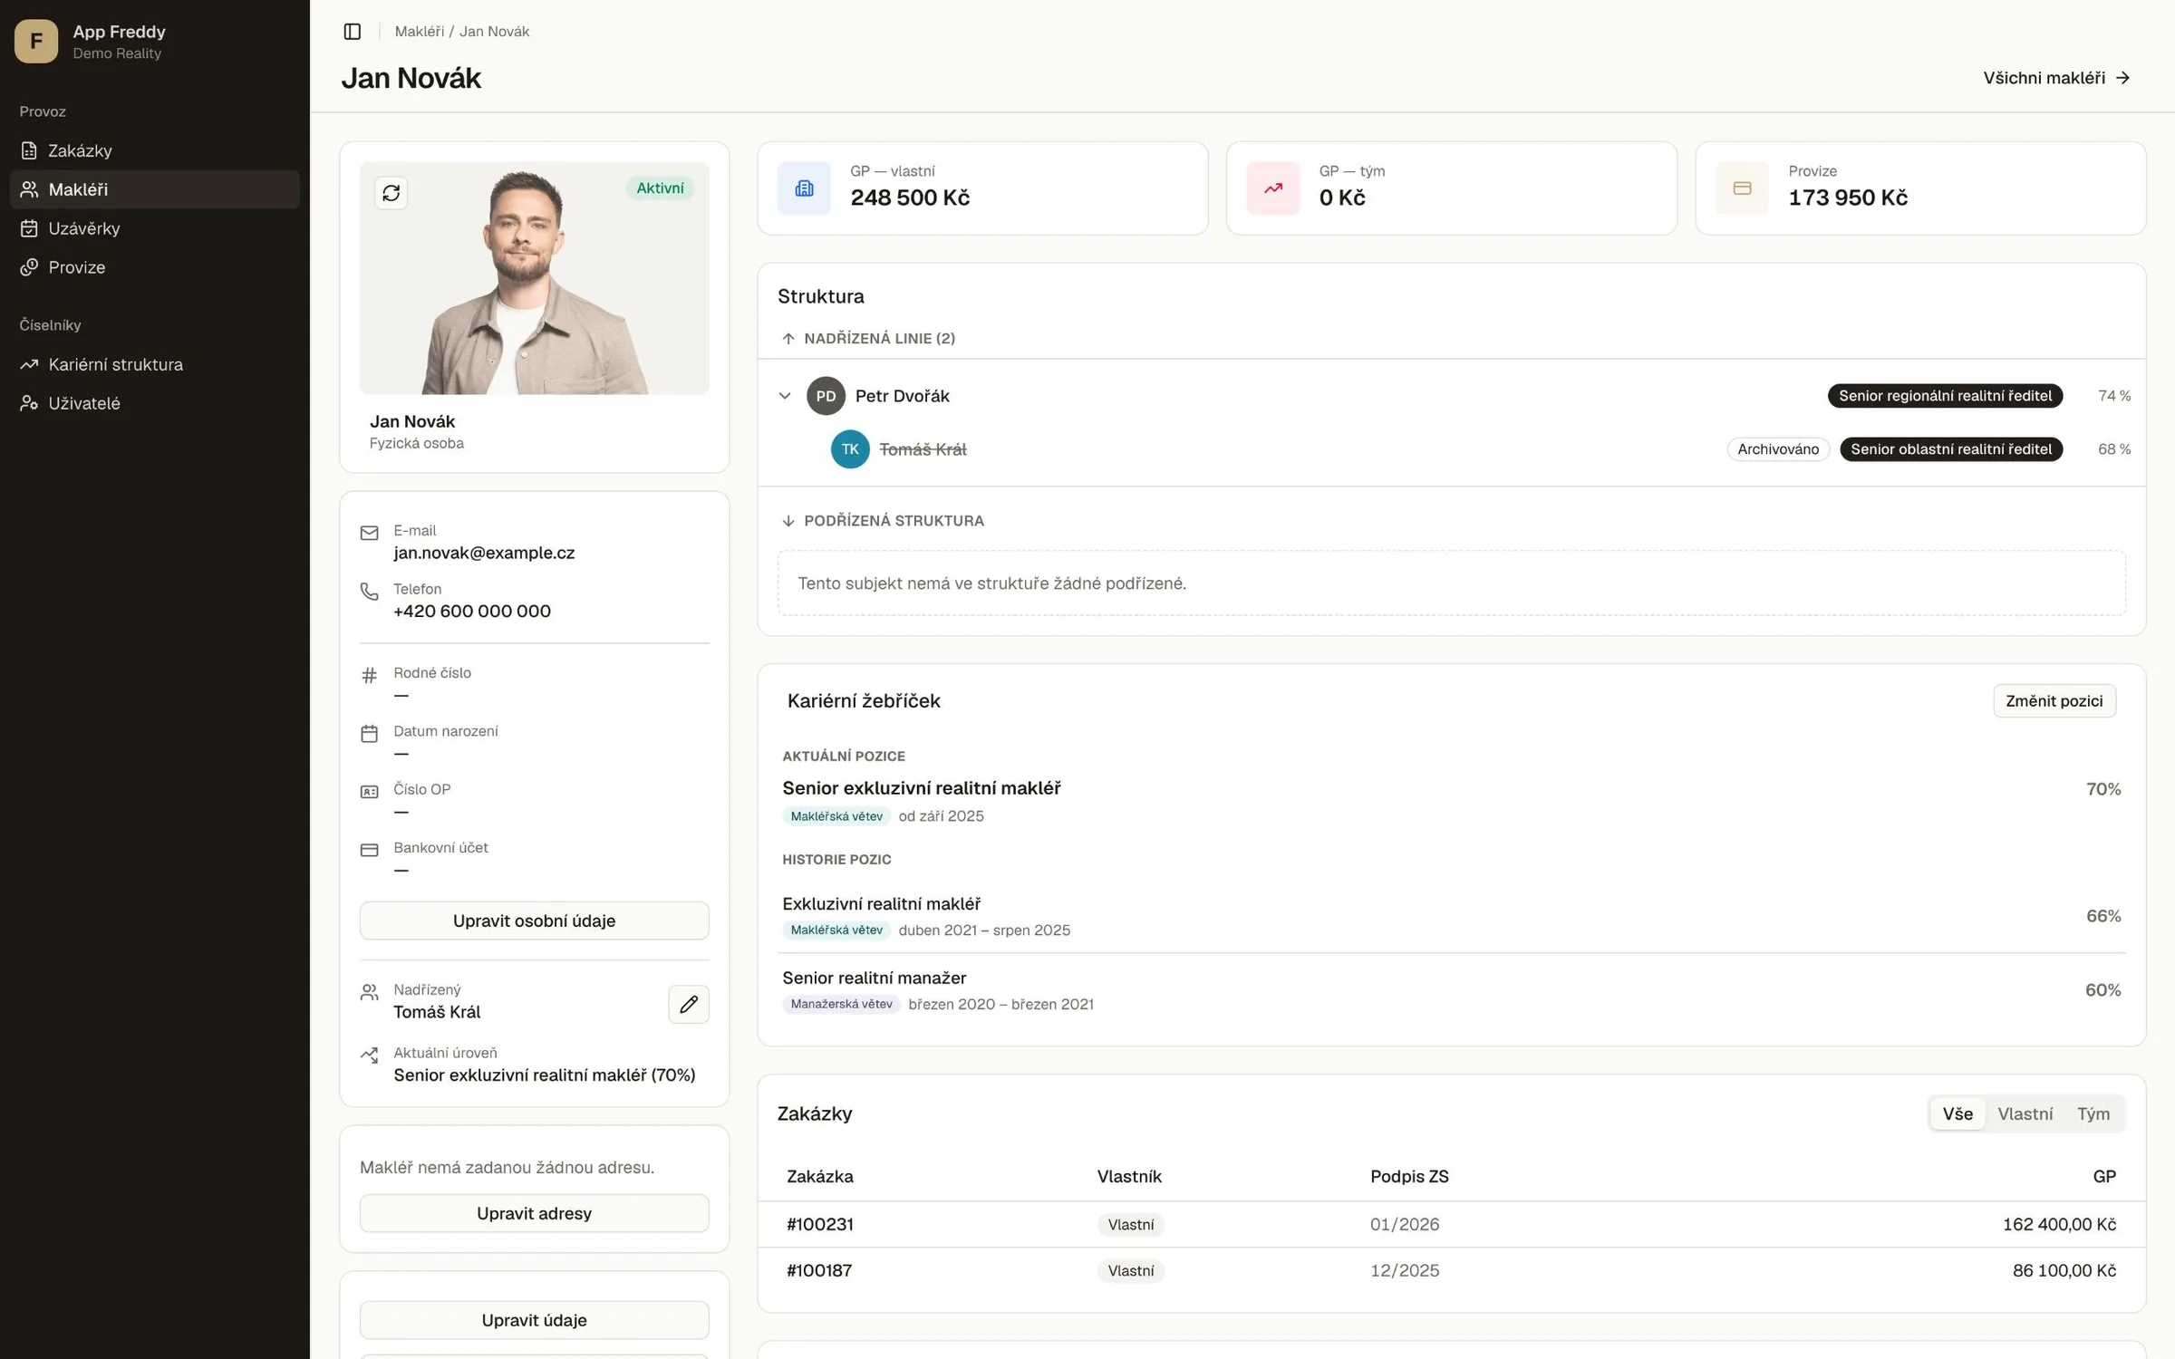
Task: Click the Všichni makléři link
Action: [x=2056, y=78]
